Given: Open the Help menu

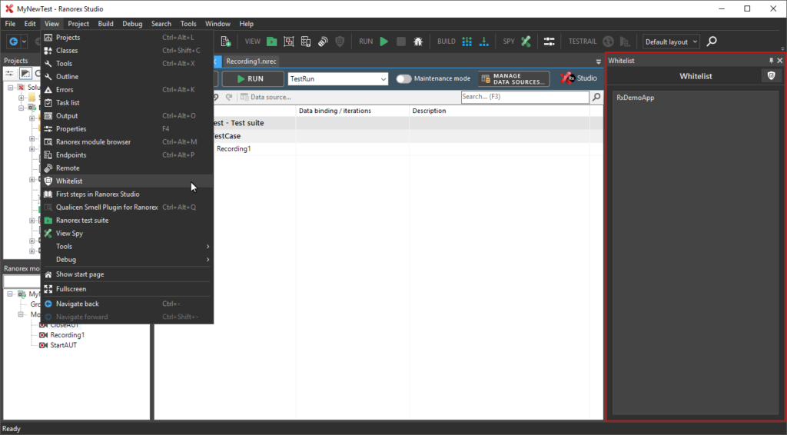Looking at the screenshot, I should [x=246, y=24].
